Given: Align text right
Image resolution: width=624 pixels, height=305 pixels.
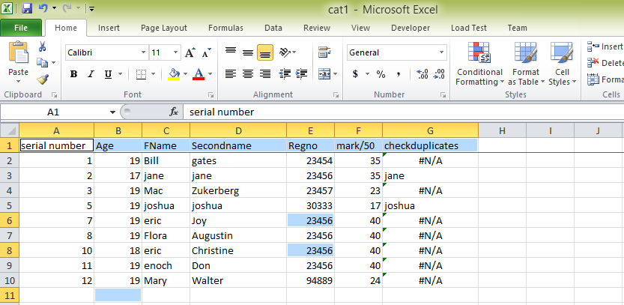Looking at the screenshot, I should [265, 73].
